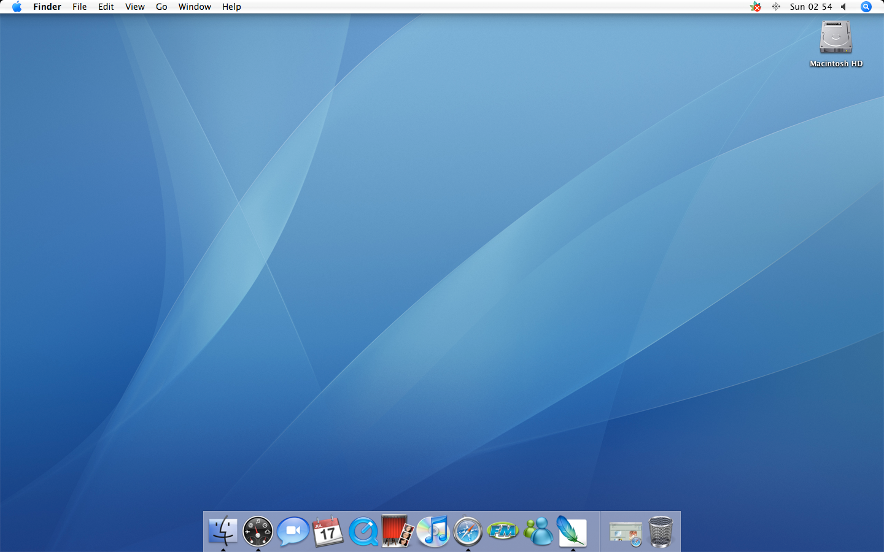Screen dimensions: 884x552
Task: Select the Macintosh HD drive icon
Action: coord(836,37)
